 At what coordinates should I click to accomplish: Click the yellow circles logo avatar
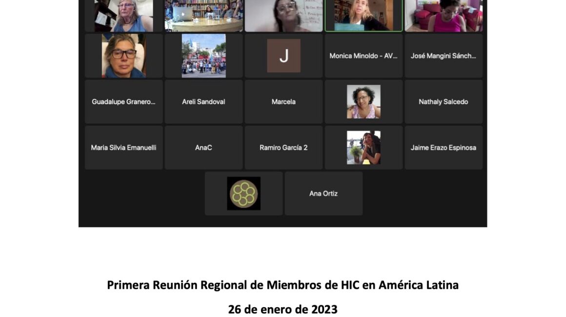[243, 194]
